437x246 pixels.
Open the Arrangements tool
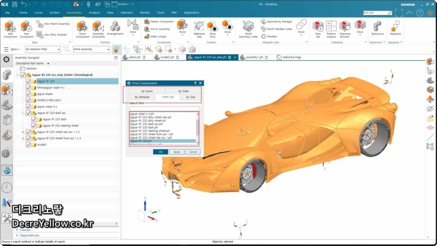tap(115, 28)
